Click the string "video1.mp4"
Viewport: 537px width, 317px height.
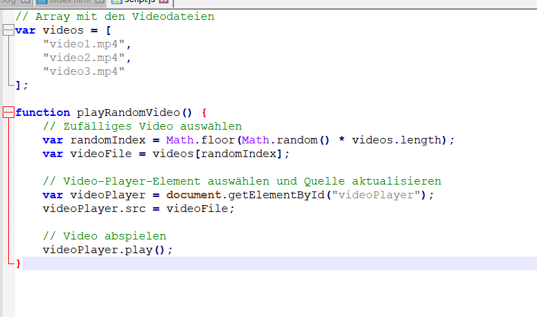click(84, 44)
